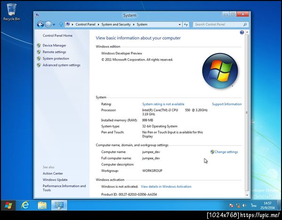This screenshot has height=220, width=282.
Task: Click the System rating is not available link
Action: click(x=163, y=104)
